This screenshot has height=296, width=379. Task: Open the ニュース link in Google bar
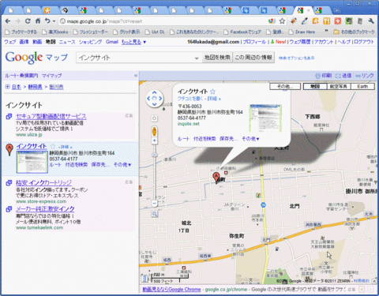click(67, 42)
